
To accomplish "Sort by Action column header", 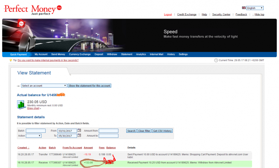I will tap(42, 147).
